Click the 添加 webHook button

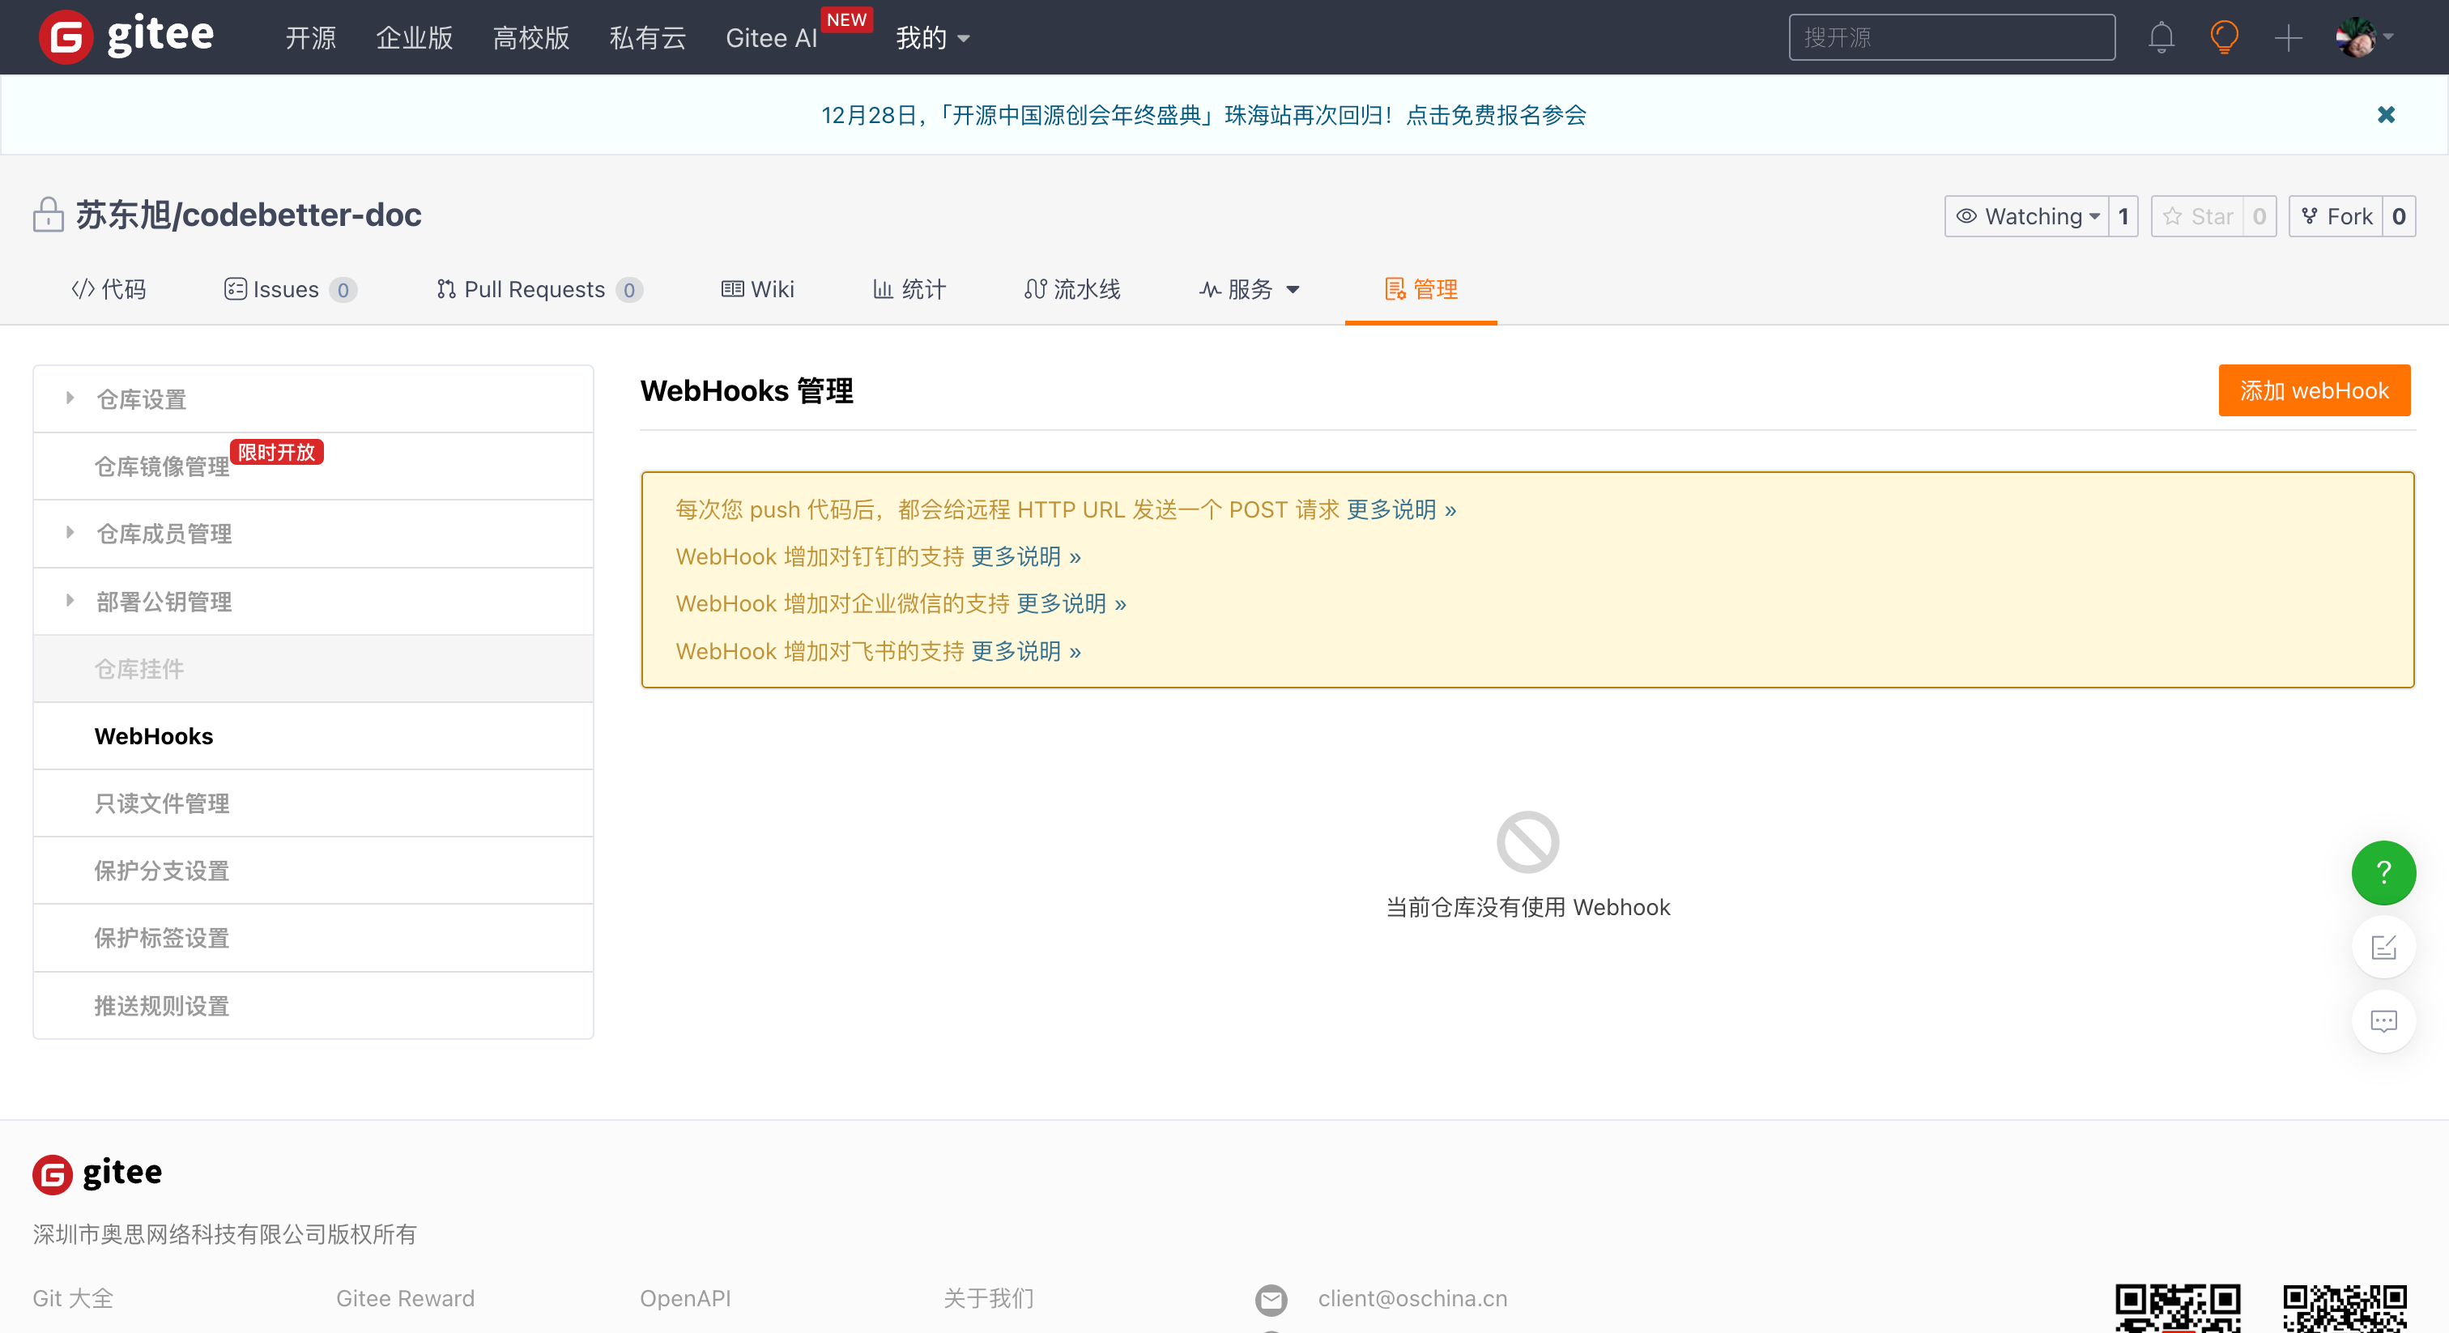2314,391
